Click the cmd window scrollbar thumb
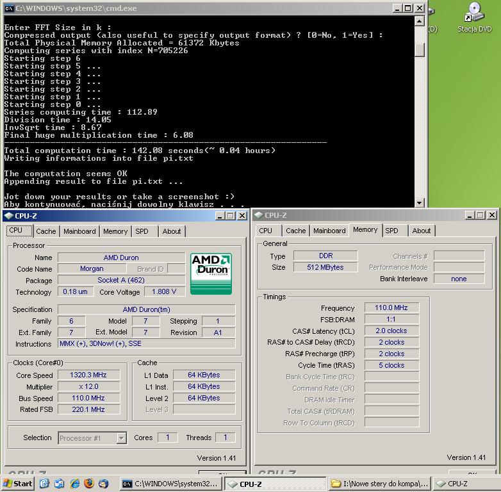This screenshot has height=492, width=501. pyautogui.click(x=419, y=50)
